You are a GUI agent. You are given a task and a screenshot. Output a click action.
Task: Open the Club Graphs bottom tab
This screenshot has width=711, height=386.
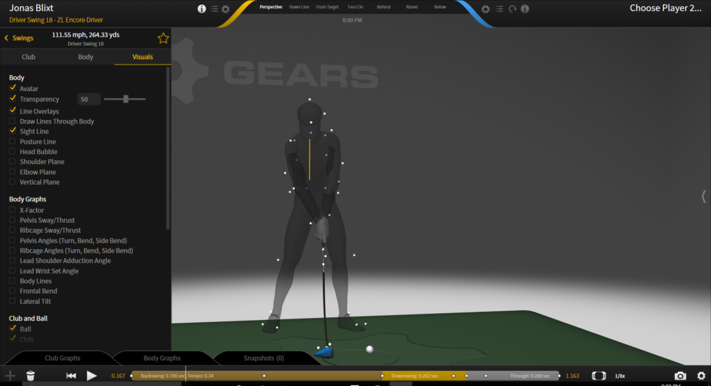point(62,358)
